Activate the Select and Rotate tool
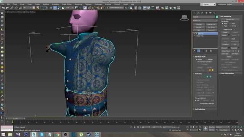Screen dimensions: 244x137 point(55,8)
